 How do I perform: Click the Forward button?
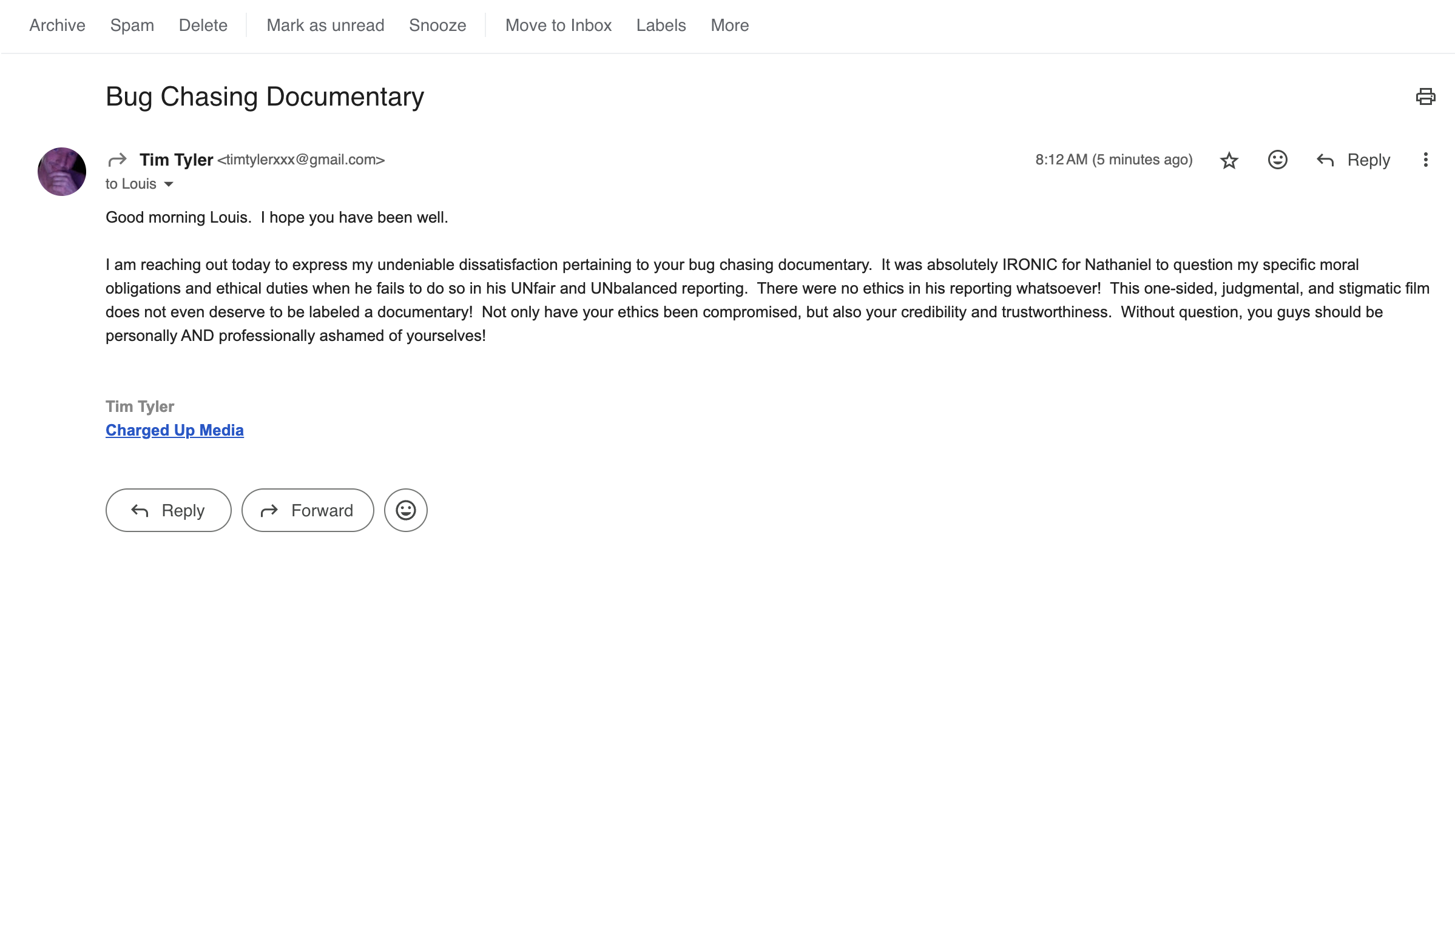[x=307, y=510]
